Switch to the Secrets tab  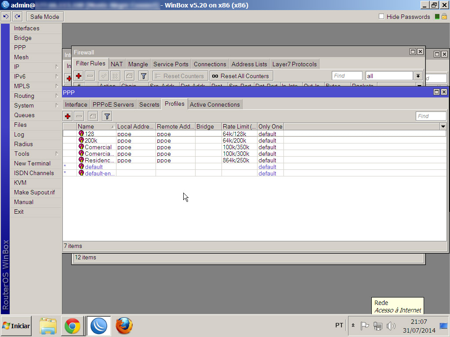[x=149, y=104]
